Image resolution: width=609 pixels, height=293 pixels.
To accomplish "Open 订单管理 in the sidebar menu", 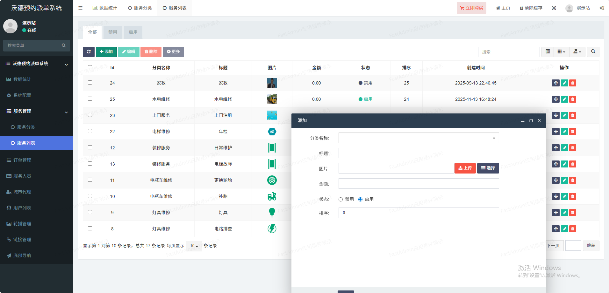I will click(x=22, y=160).
